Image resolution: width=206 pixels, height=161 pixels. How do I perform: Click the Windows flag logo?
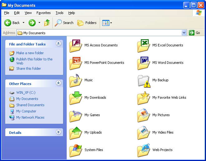pos(199,13)
